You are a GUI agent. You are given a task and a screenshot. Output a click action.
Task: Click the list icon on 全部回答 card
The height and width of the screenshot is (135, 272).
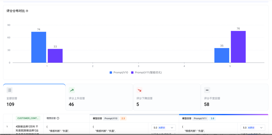10,90
